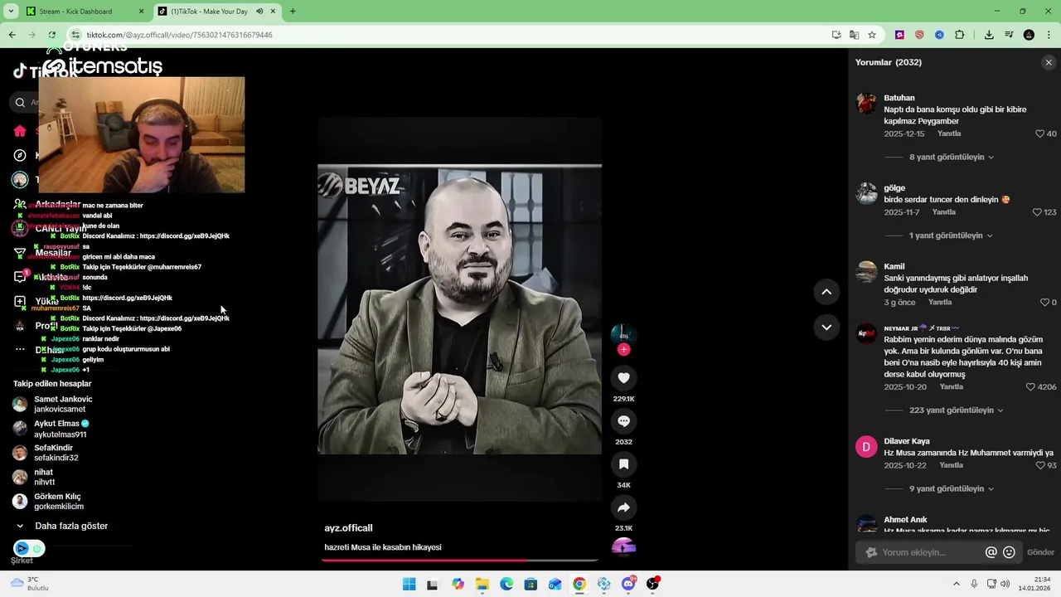
Task: Follow creator with red plus badge
Action: [x=624, y=350]
